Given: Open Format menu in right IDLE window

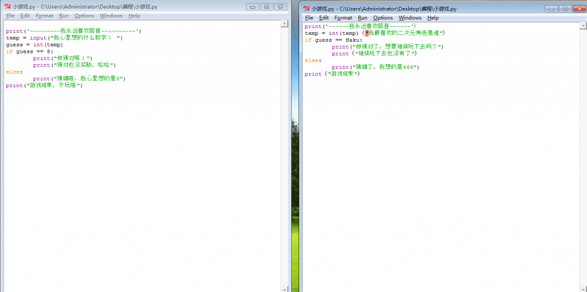Looking at the screenshot, I should point(343,18).
